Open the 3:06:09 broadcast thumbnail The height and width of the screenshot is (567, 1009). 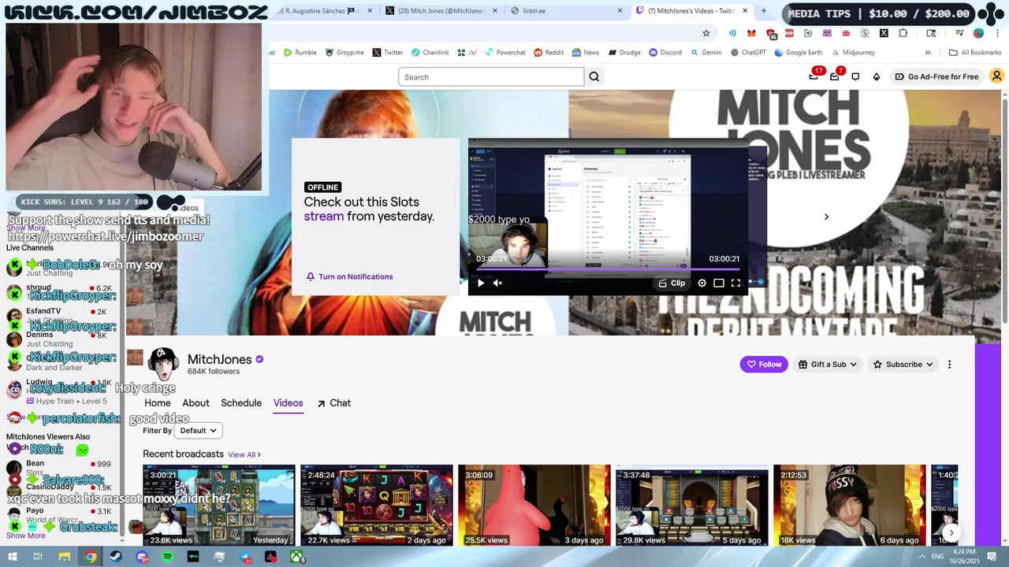click(x=534, y=506)
